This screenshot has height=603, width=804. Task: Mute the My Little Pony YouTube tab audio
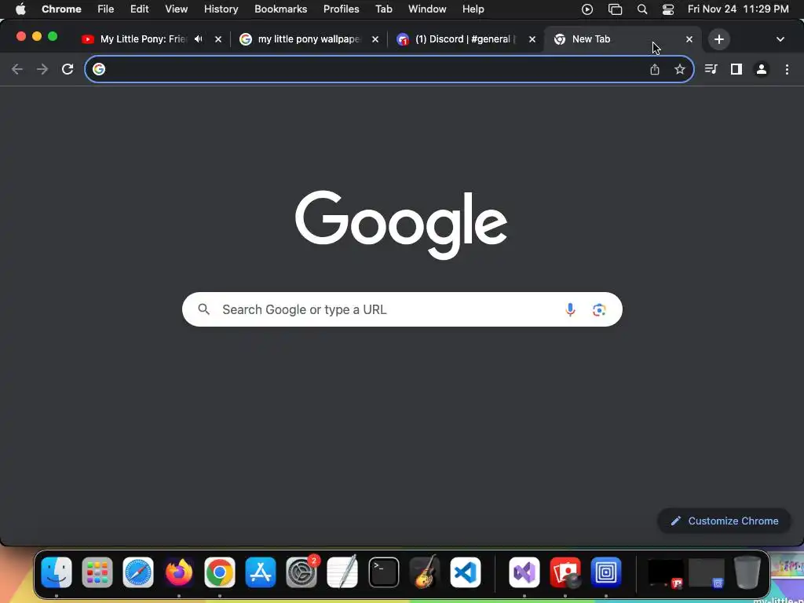[199, 39]
